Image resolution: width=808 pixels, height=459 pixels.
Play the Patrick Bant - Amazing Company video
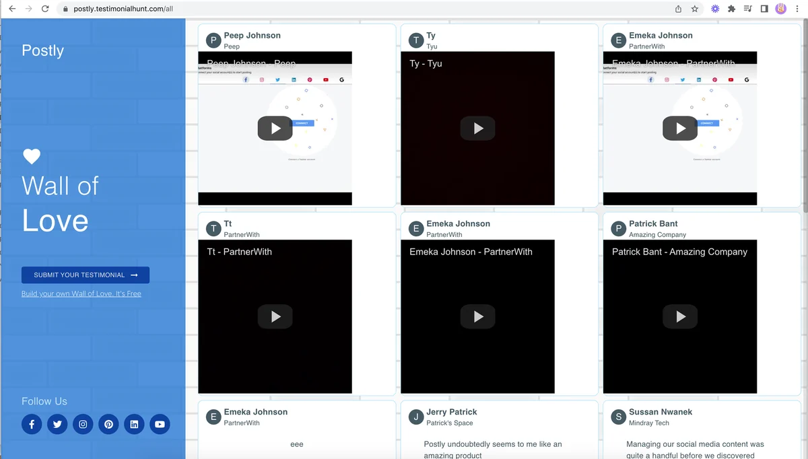tap(680, 317)
